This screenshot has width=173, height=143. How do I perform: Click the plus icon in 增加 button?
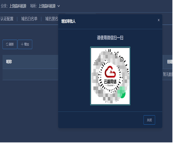tap(22, 44)
